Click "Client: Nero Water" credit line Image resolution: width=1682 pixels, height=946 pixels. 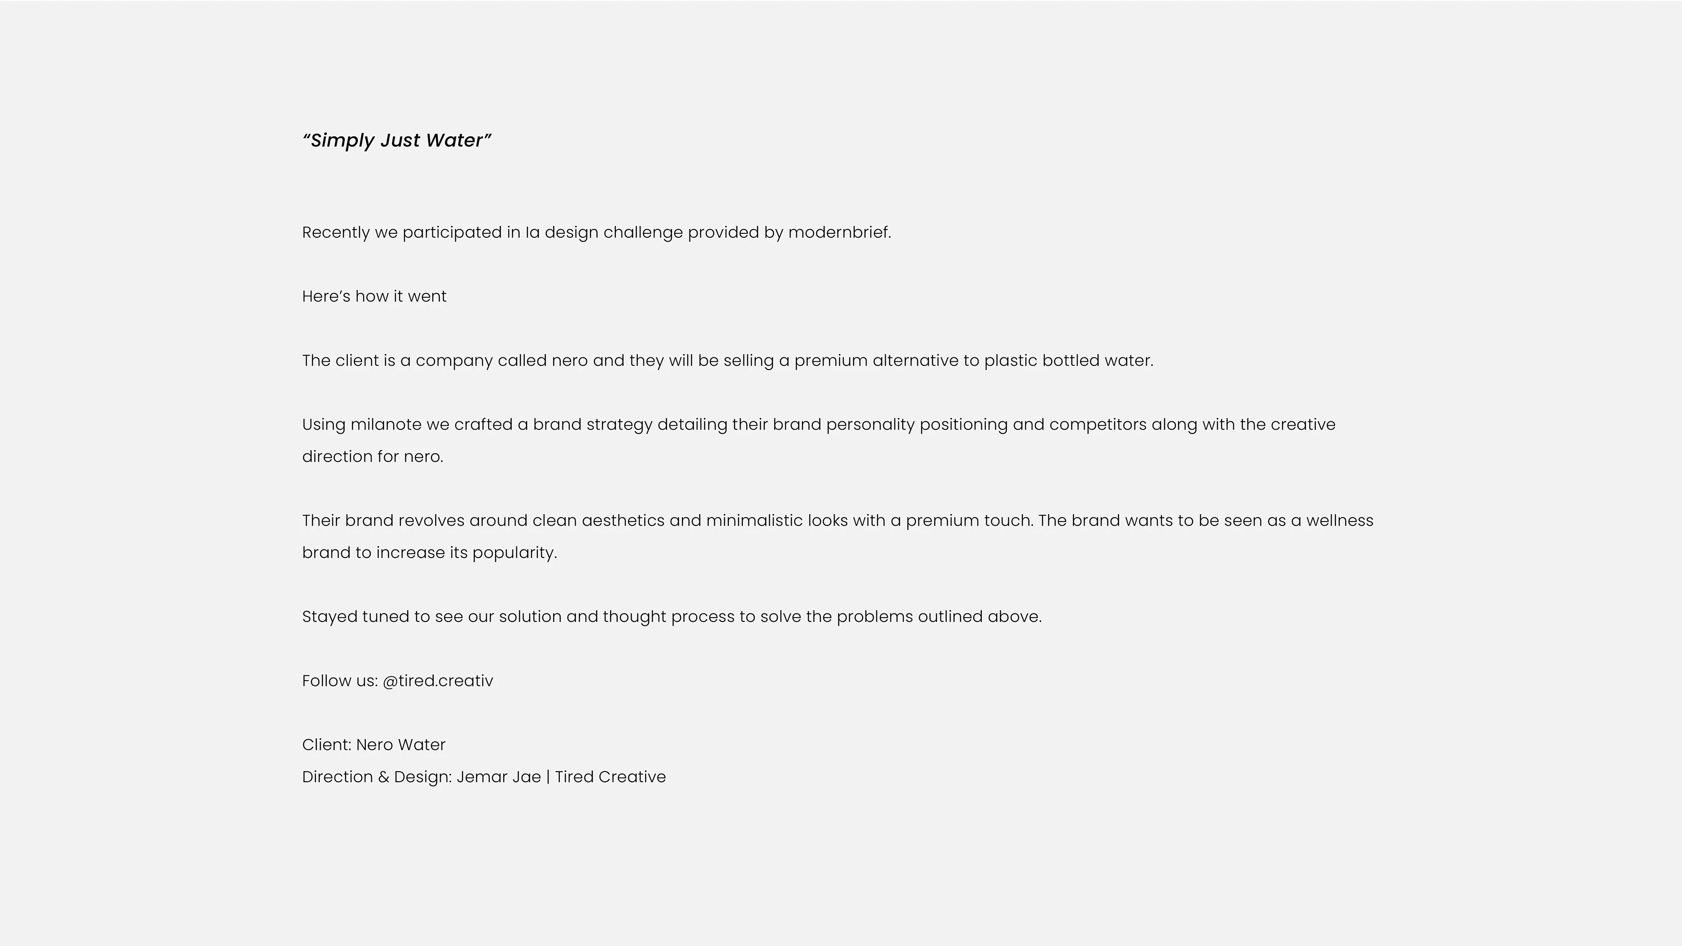point(374,745)
